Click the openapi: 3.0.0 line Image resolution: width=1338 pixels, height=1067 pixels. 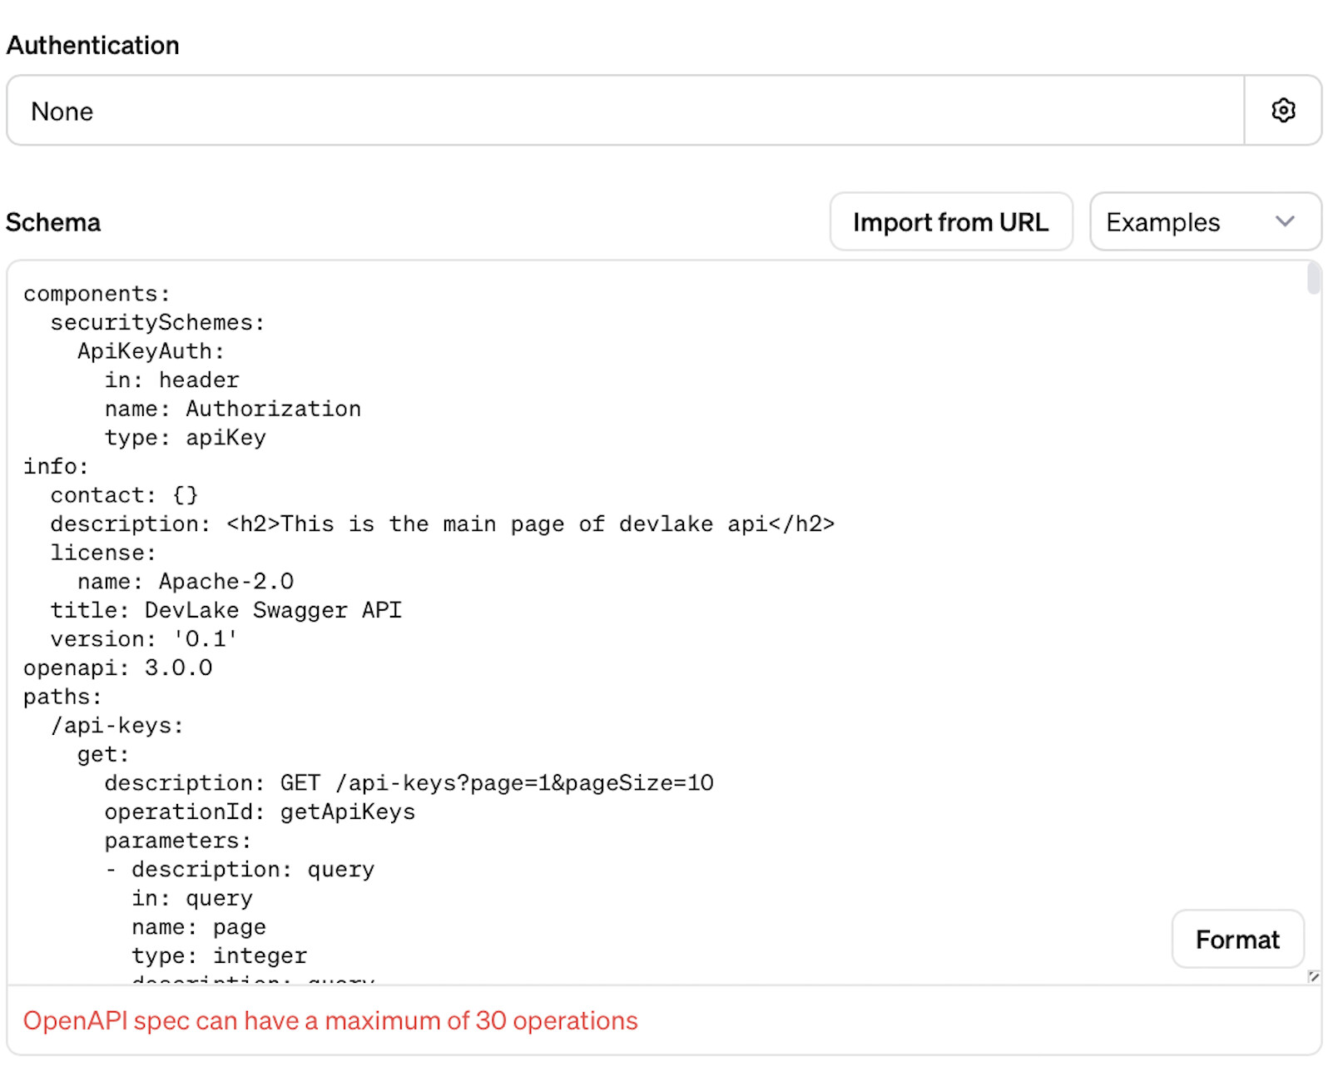tap(117, 667)
